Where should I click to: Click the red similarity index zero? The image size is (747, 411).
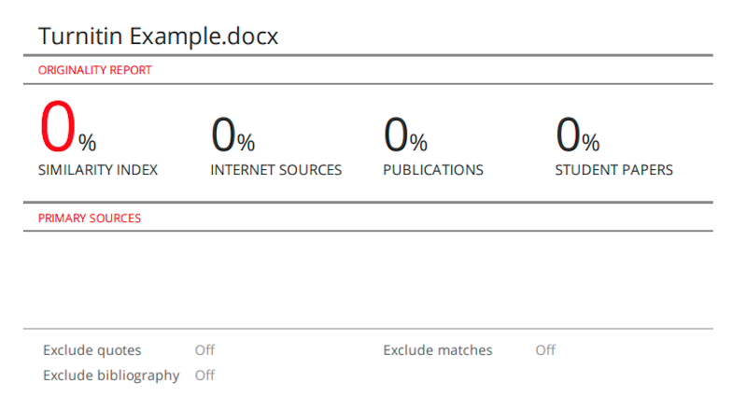click(x=57, y=128)
